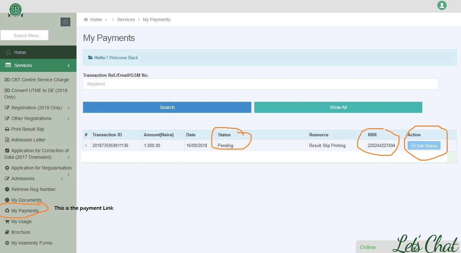Open Services from the breadcrumb trail
The image size is (461, 253).
coord(126,19)
